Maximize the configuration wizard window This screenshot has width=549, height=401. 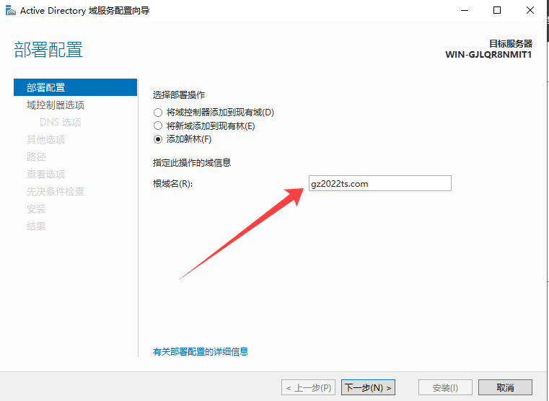(x=497, y=11)
